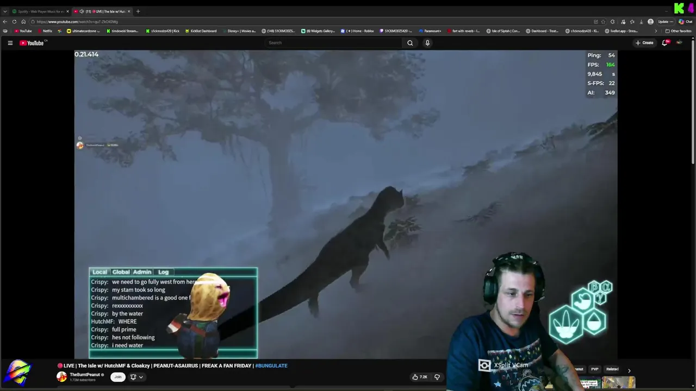The width and height of the screenshot is (696, 391).
Task: Click the YouTube search magnifier button
Action: click(410, 43)
